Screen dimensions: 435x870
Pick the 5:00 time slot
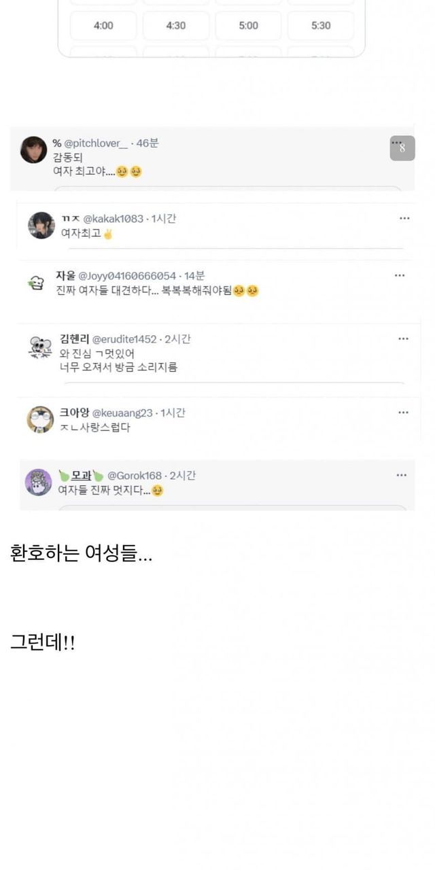point(248,26)
